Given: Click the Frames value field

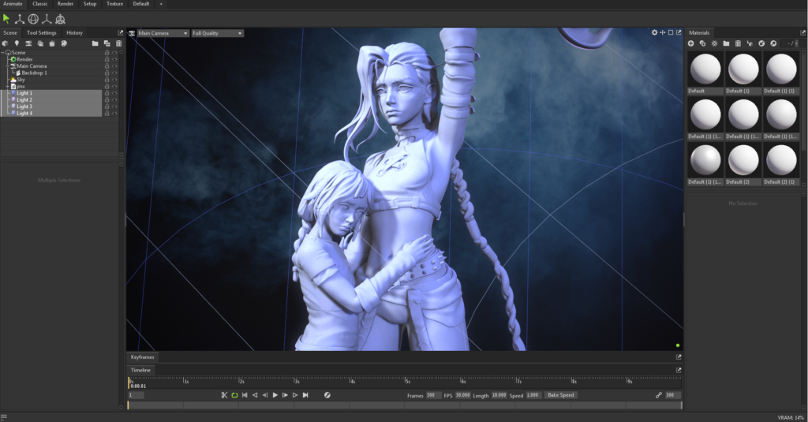Looking at the screenshot, I should click(x=433, y=395).
